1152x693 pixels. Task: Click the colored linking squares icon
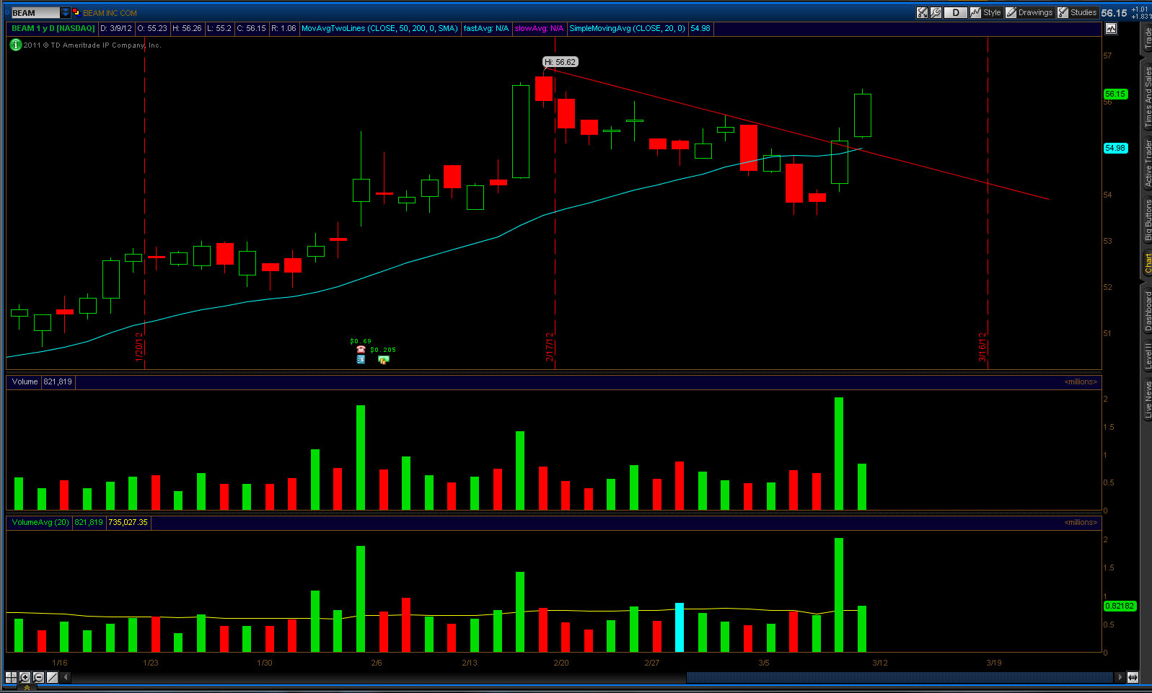(76, 12)
